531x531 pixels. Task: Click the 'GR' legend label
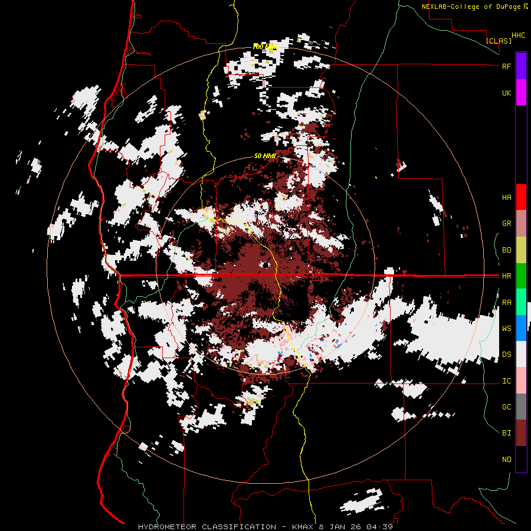[506, 224]
